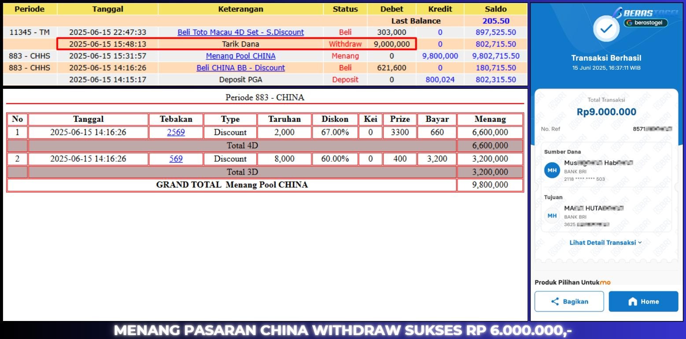
Task: Click the share icon in Bagikan
Action: [x=555, y=302]
